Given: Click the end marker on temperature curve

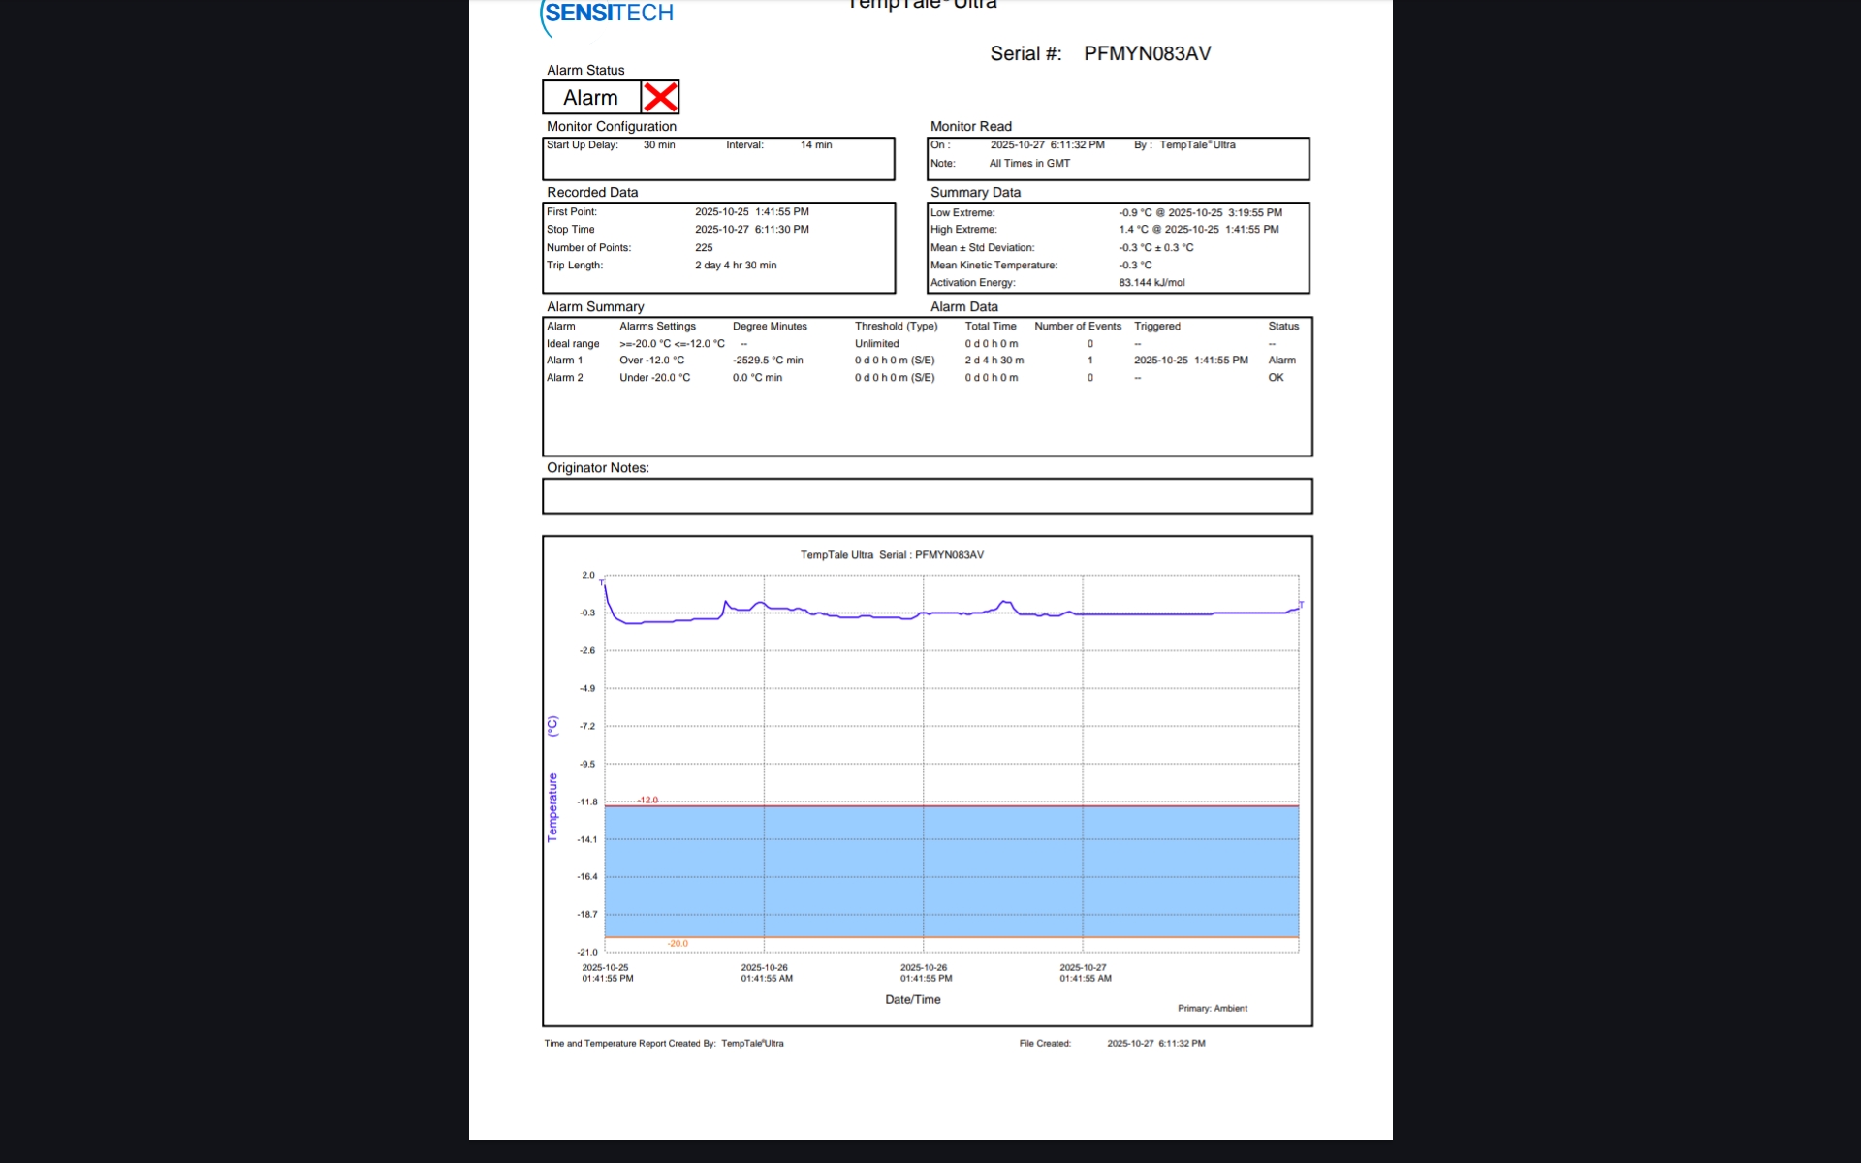Looking at the screenshot, I should tap(1301, 604).
